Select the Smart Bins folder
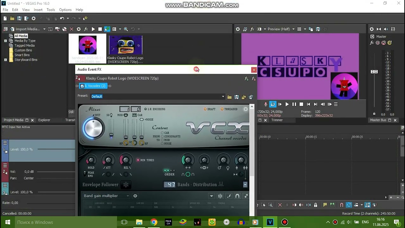This screenshot has height=228, width=405. (22, 55)
